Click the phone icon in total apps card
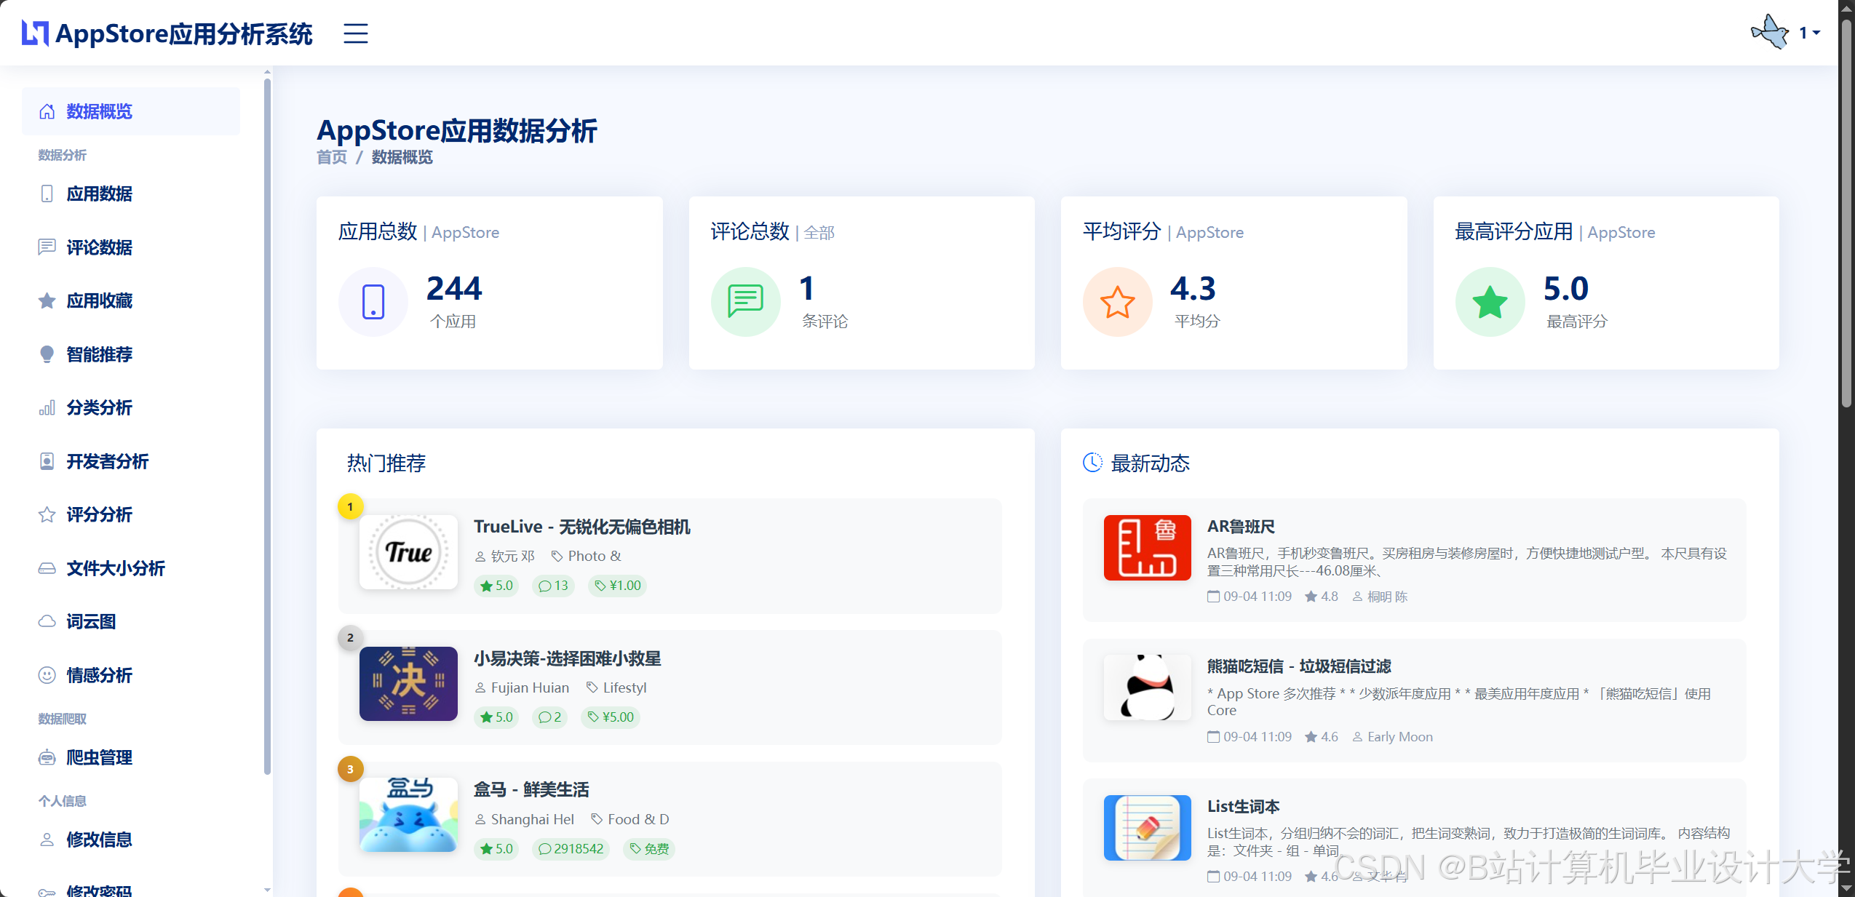 coord(373,301)
